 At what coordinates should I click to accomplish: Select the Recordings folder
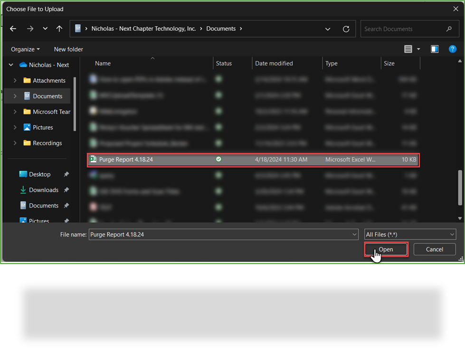point(43,143)
